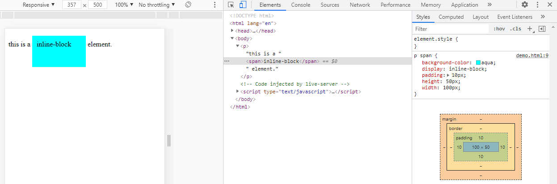Toggle the computed styles sidebar icon

542,29
